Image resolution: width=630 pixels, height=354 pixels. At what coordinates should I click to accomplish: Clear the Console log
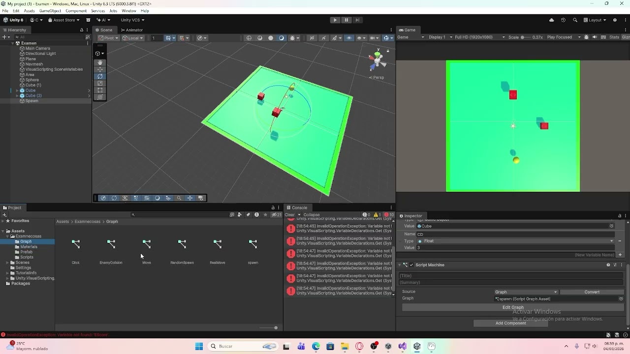[x=289, y=215]
